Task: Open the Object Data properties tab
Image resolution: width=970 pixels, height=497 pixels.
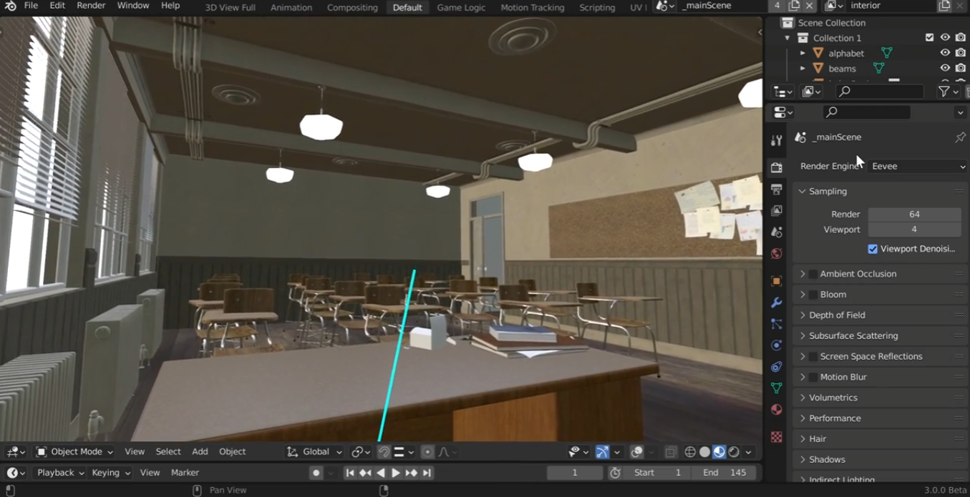Action: [776, 388]
